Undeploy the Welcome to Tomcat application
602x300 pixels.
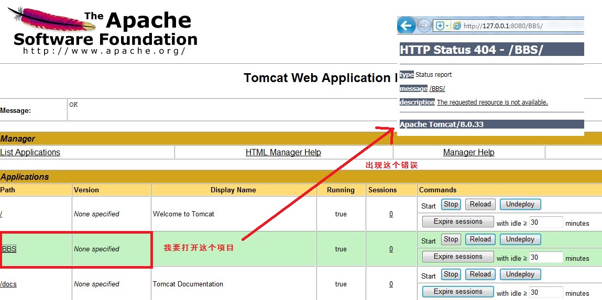(x=520, y=204)
